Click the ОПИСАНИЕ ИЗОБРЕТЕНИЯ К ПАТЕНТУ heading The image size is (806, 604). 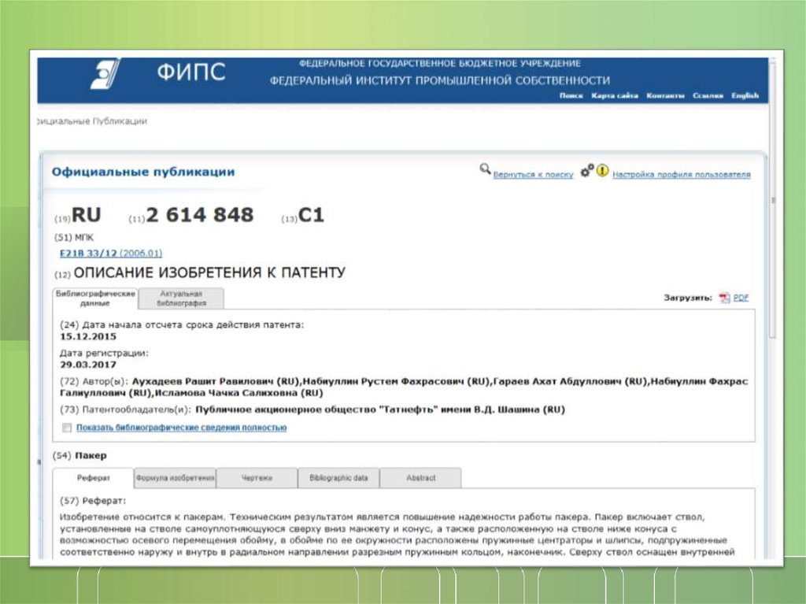(209, 272)
